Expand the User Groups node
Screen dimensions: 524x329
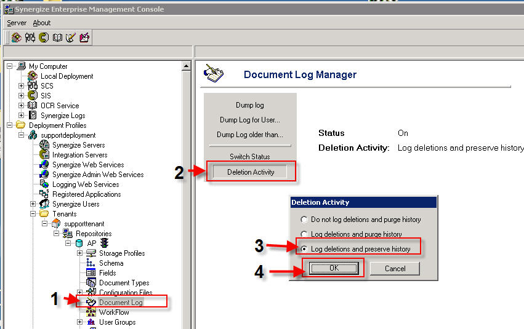click(x=80, y=322)
